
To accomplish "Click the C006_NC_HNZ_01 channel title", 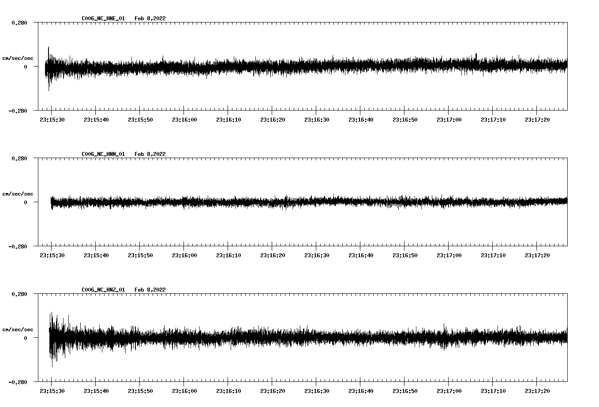I will 103,290.
